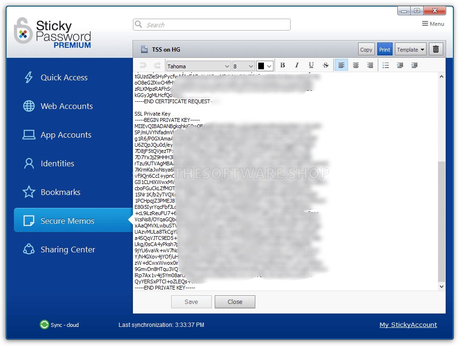Screen dimensions: 460x346
Task: Click the Sticky Password padlock logo
Action: pos(23,31)
